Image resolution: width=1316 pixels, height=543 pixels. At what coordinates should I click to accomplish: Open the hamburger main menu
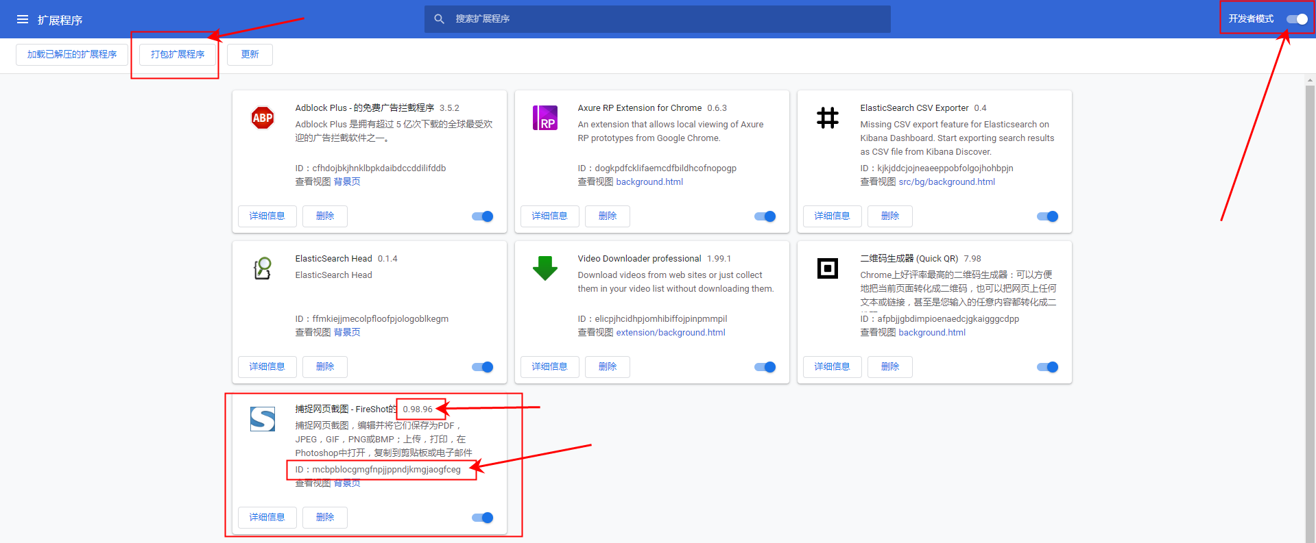[23, 19]
